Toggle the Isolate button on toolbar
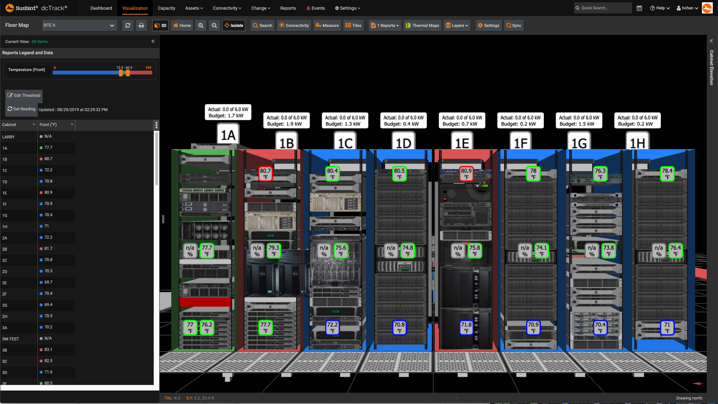The height and width of the screenshot is (404, 718). [x=234, y=25]
